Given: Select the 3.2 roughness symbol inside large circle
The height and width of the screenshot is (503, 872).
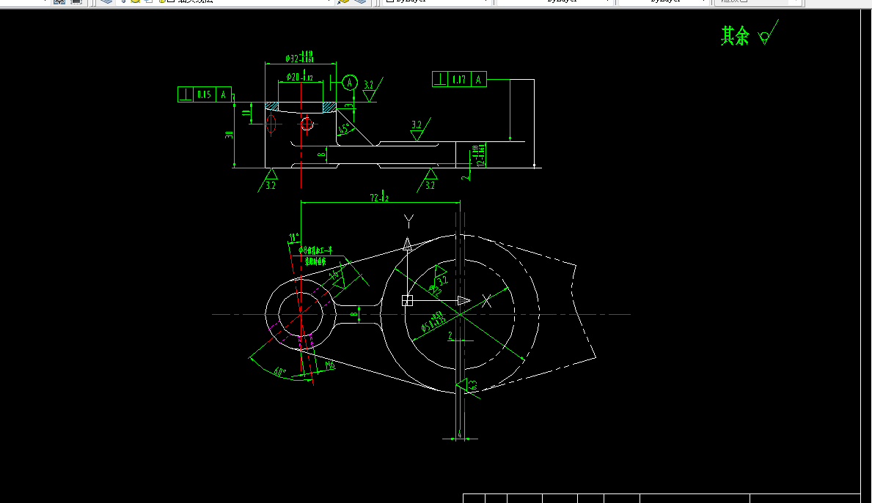Looking at the screenshot, I should [441, 277].
